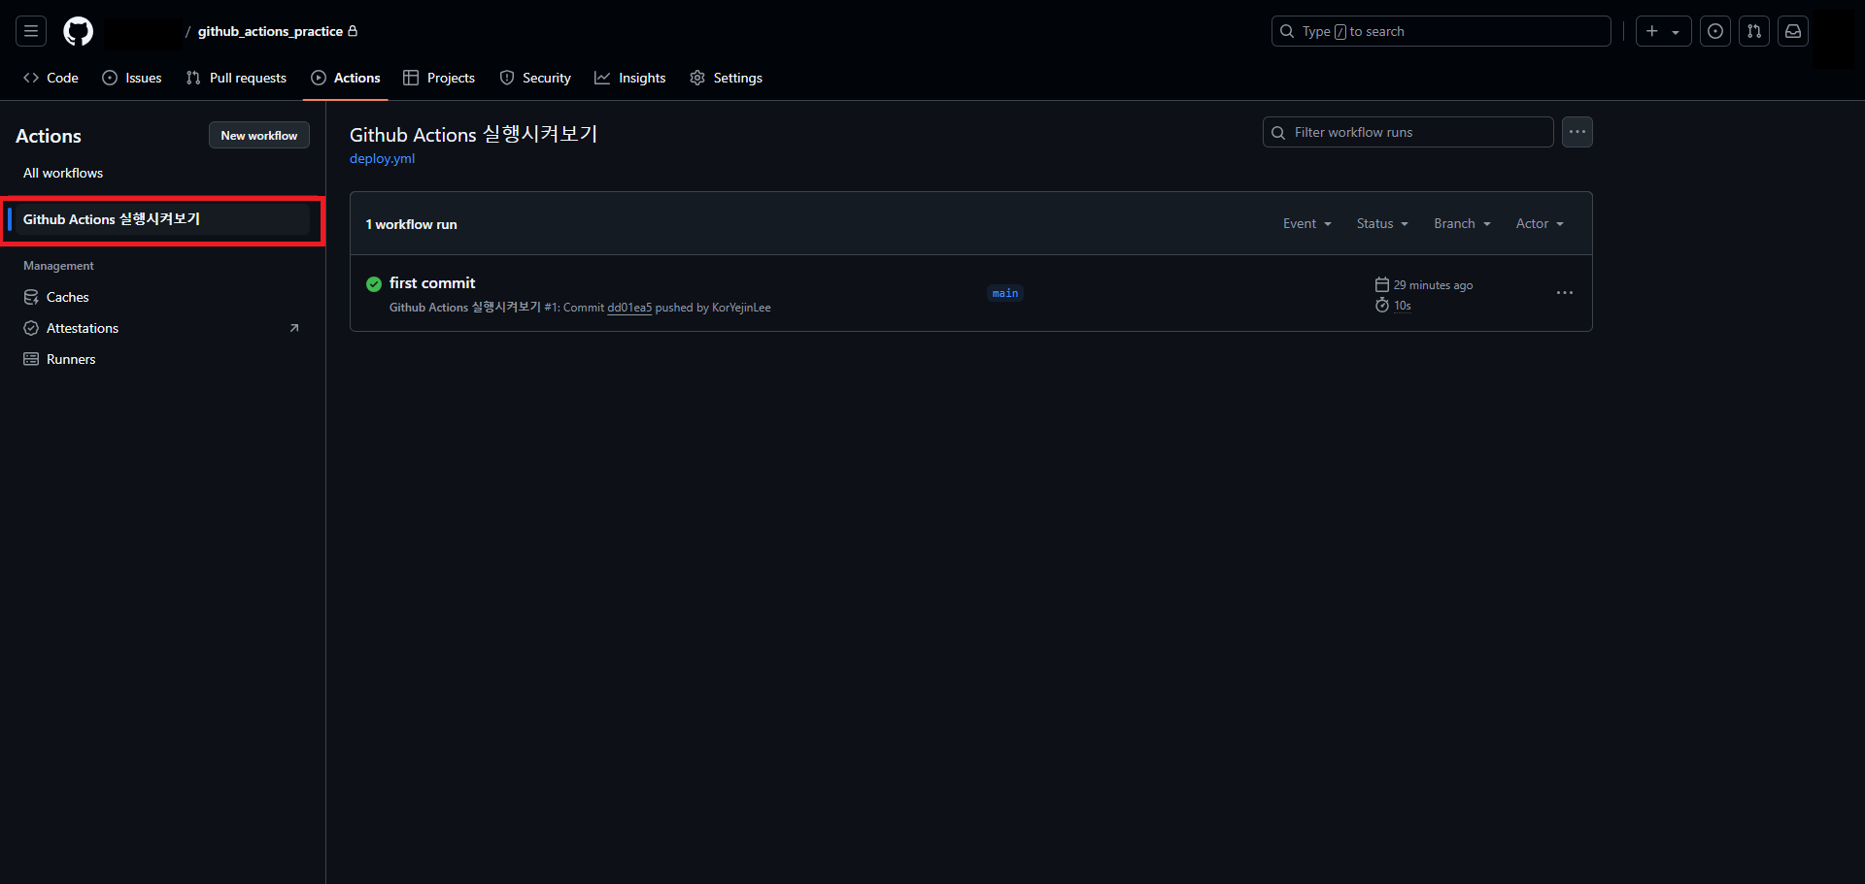Image resolution: width=1865 pixels, height=884 pixels.
Task: Open commit link dd01ea5
Action: pos(628,307)
